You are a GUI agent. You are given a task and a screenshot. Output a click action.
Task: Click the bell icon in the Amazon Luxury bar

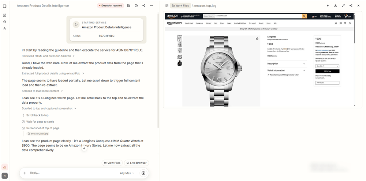click(x=336, y=23)
